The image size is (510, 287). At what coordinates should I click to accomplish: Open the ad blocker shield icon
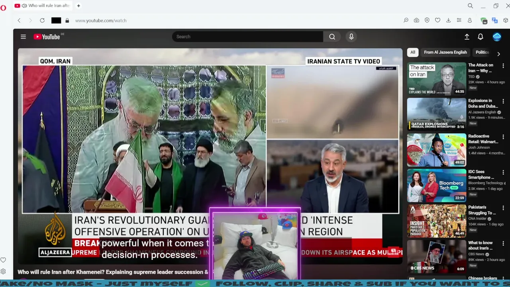[x=427, y=20]
